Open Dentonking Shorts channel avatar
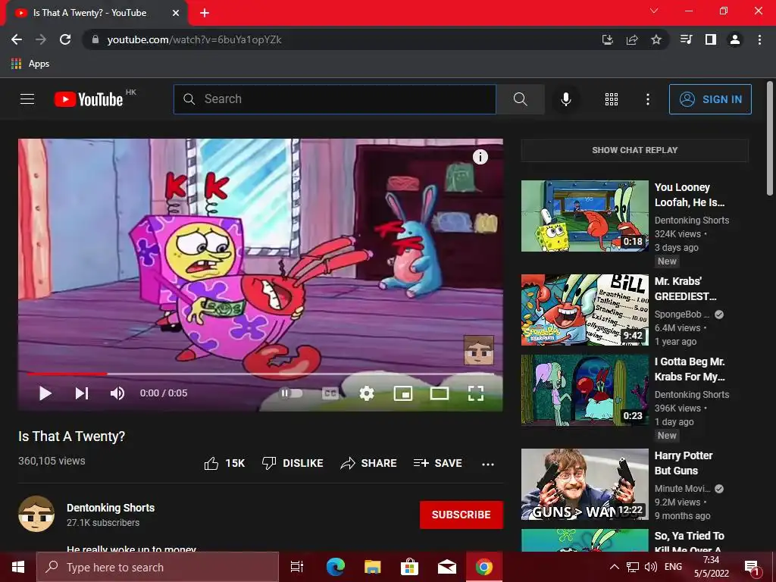776x582 pixels. tap(36, 514)
